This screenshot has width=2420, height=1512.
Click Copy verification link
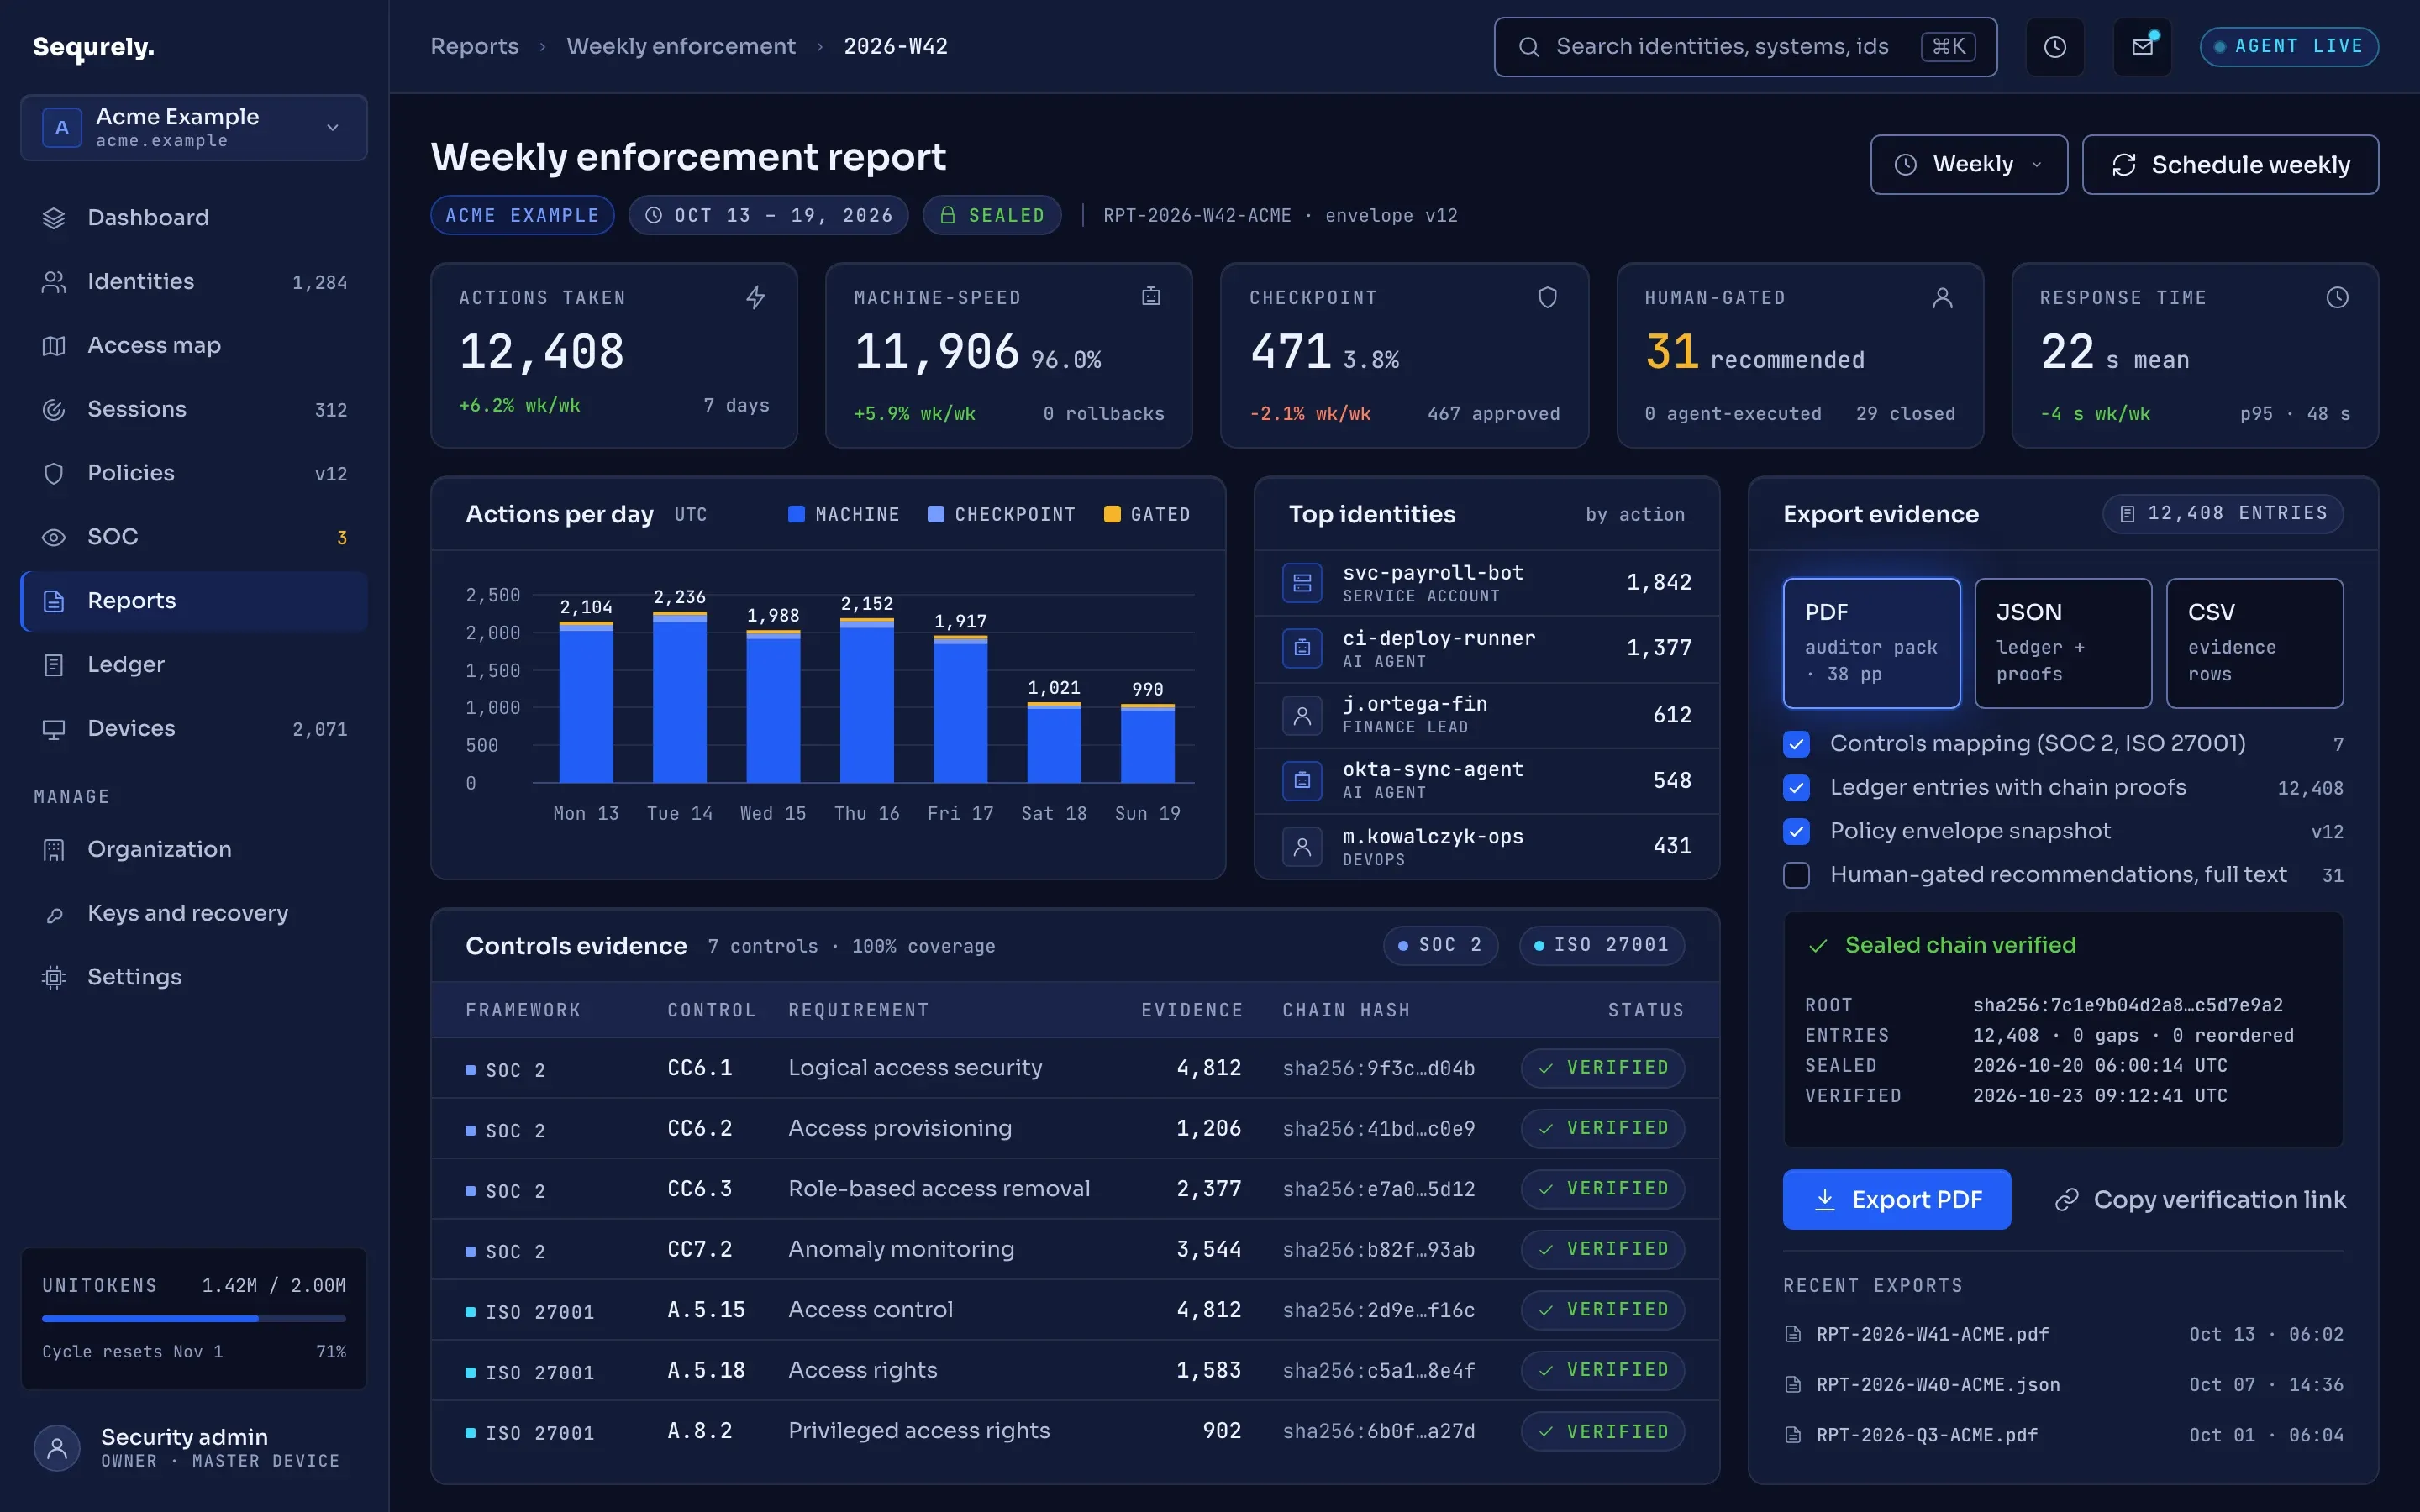click(x=2200, y=1199)
